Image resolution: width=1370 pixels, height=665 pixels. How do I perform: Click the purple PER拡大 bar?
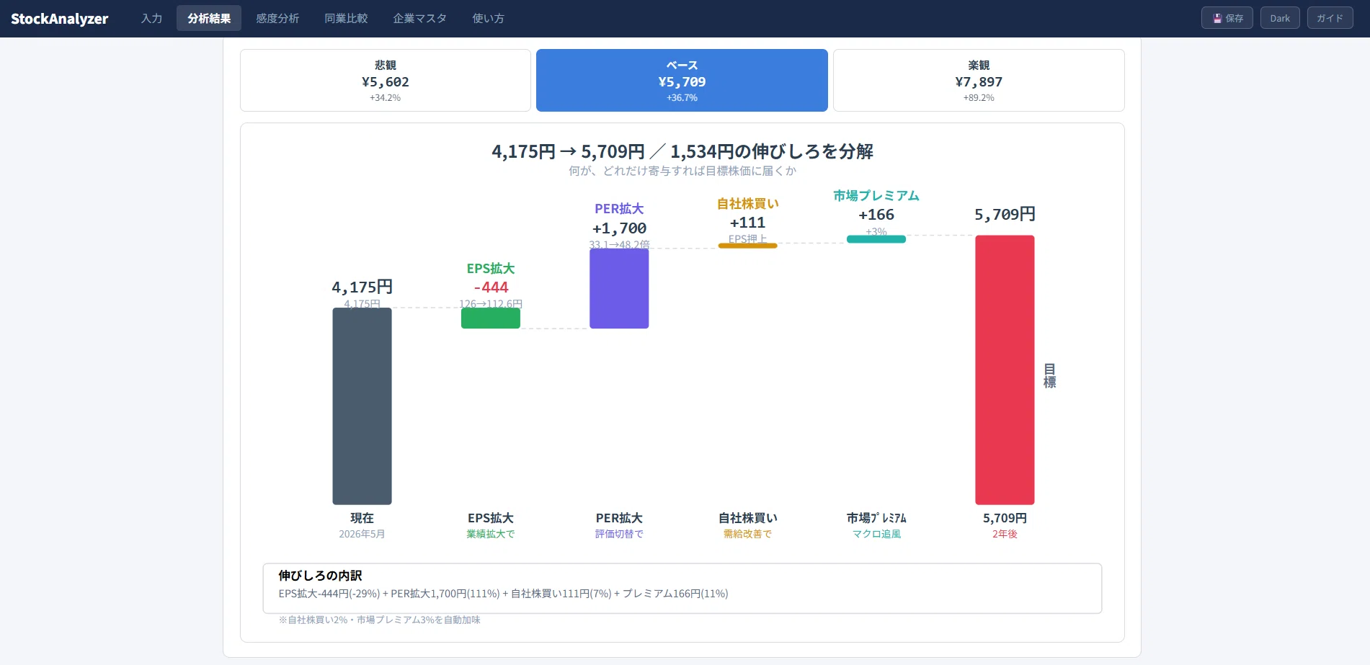coord(619,288)
